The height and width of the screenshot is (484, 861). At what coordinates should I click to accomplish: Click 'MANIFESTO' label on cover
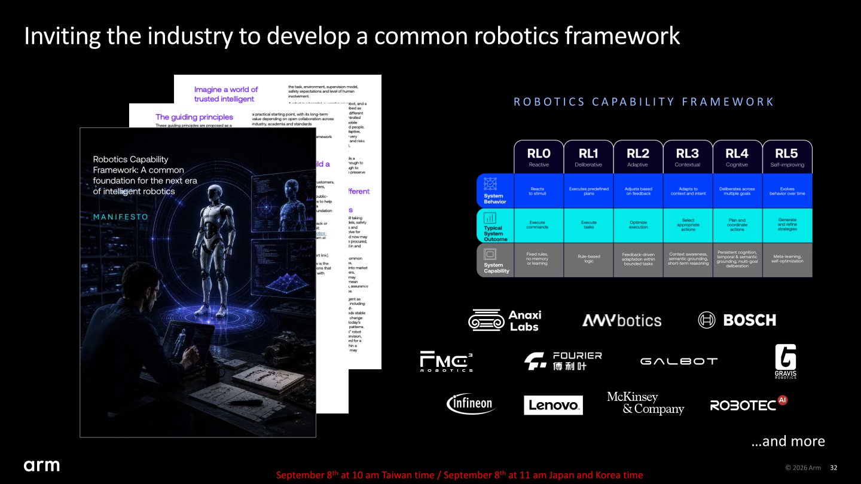pyautogui.click(x=120, y=217)
